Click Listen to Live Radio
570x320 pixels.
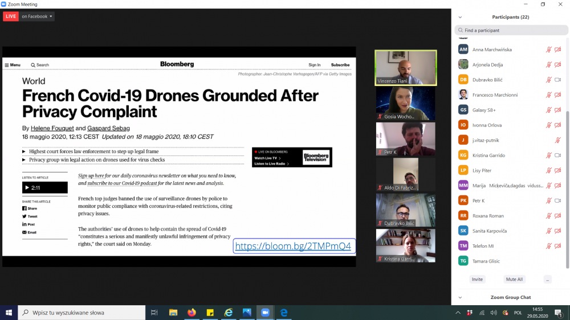pos(271,164)
